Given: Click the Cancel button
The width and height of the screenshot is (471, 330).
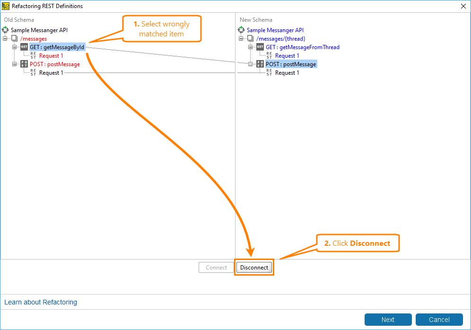Looking at the screenshot, I should pyautogui.click(x=439, y=319).
